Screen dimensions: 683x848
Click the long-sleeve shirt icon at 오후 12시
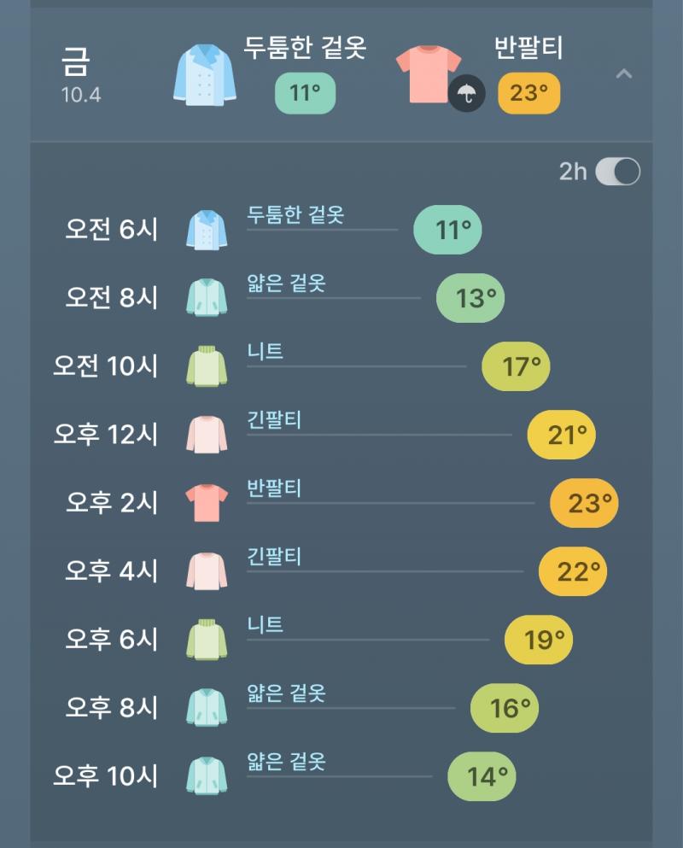pyautogui.click(x=207, y=435)
